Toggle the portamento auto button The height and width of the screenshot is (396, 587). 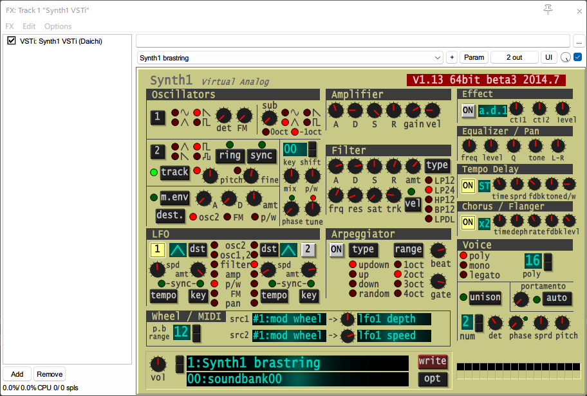(557, 298)
